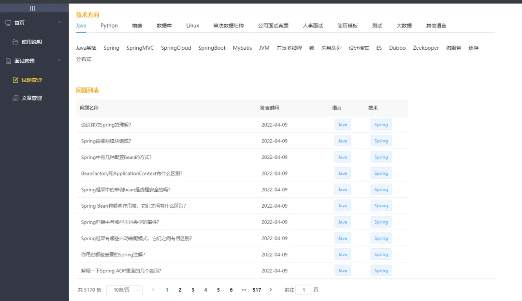Image resolution: width=522 pixels, height=301 pixels.
Task: Click the edit icon beside 试题管理
Action: [15, 80]
